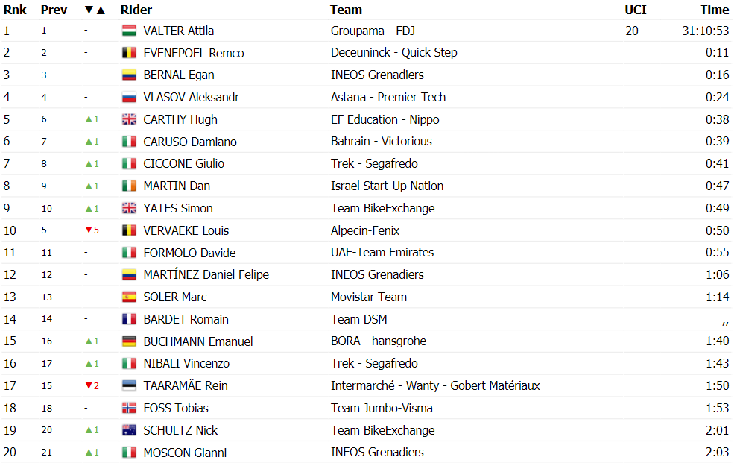Screen dimensions: 740x463
Task: Click the German flag beside BUCHMANN Emanuel
Action: (129, 341)
